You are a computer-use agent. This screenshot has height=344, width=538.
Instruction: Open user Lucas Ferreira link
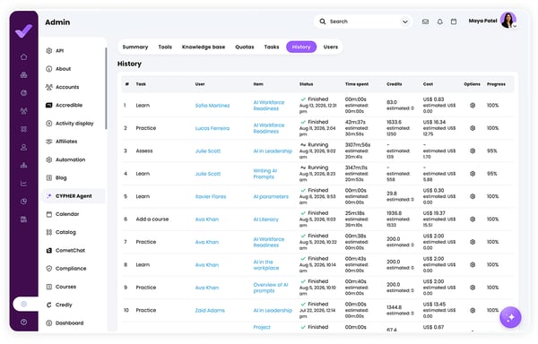tap(213, 128)
